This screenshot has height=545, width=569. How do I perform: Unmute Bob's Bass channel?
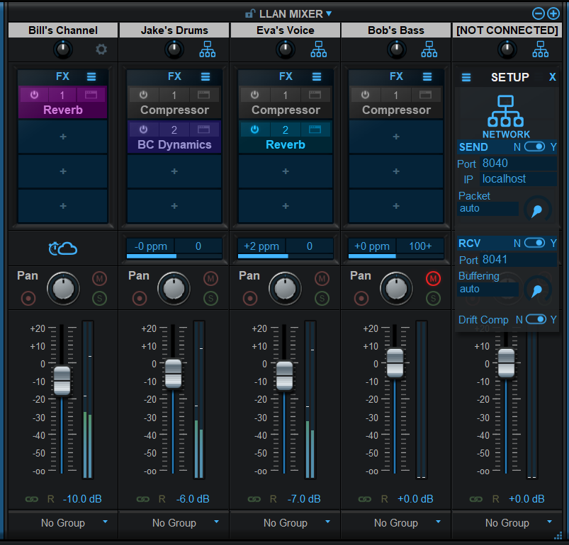pos(433,279)
